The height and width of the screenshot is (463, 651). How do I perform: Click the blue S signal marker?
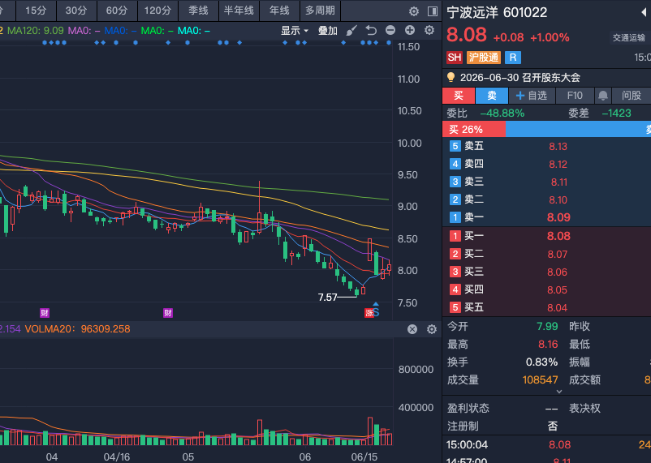(x=376, y=311)
